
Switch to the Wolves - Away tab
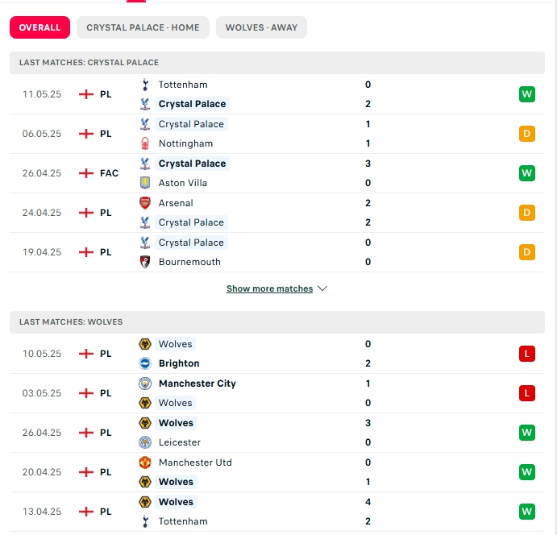261,27
